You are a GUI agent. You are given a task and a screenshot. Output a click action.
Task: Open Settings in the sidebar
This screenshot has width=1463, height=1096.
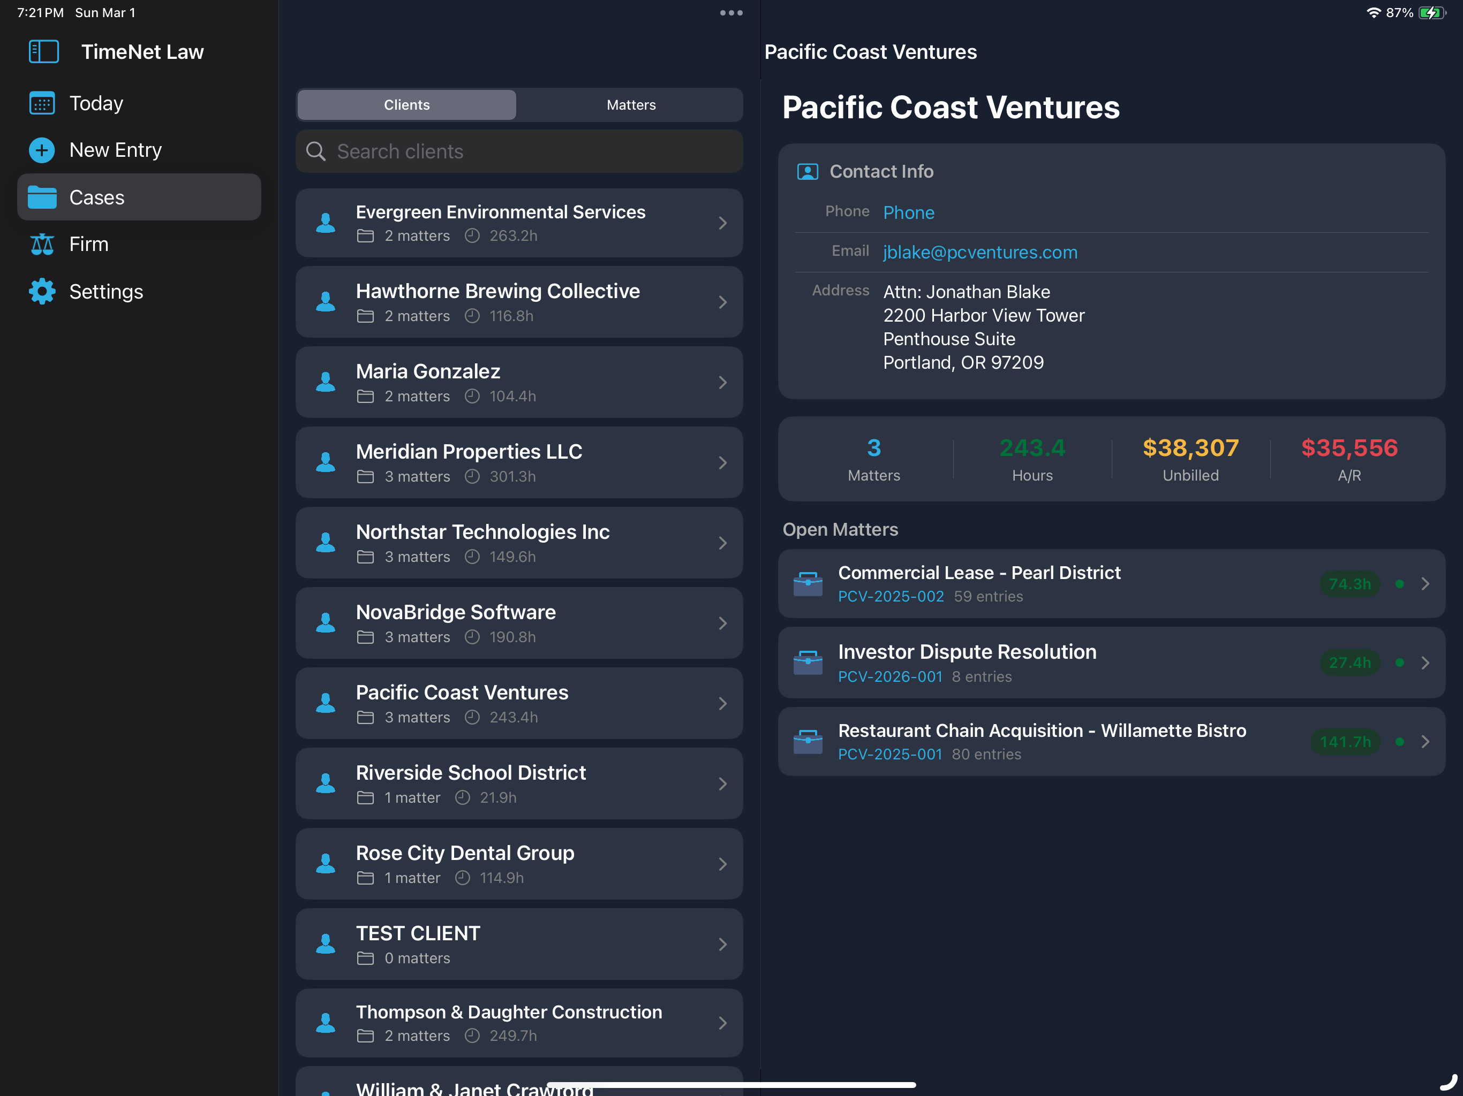139,291
